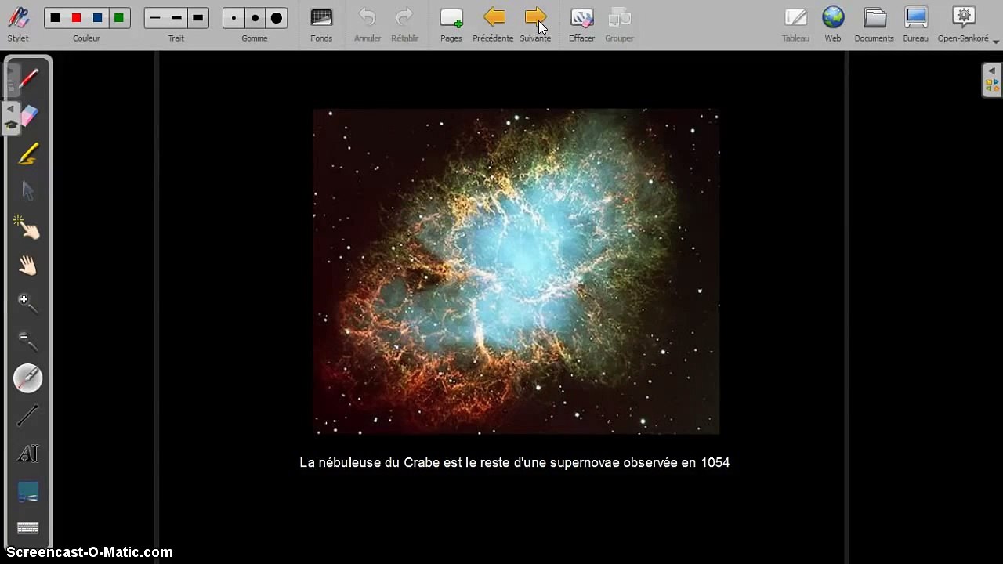The width and height of the screenshot is (1003, 564).
Task: Select the Crab Nebula image
Action: pyautogui.click(x=516, y=272)
